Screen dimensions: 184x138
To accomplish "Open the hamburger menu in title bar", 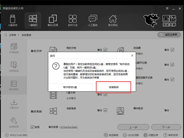I will click(167, 8).
